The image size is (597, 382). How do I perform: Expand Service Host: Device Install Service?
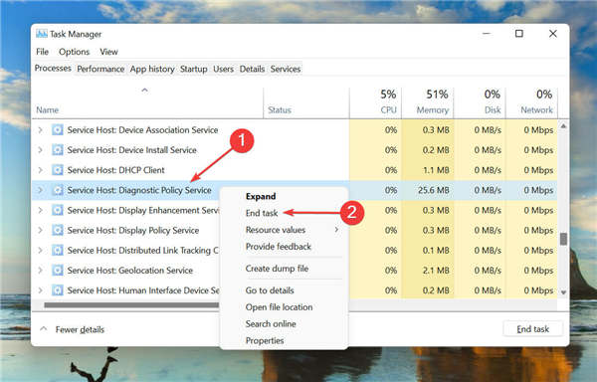pyautogui.click(x=41, y=150)
